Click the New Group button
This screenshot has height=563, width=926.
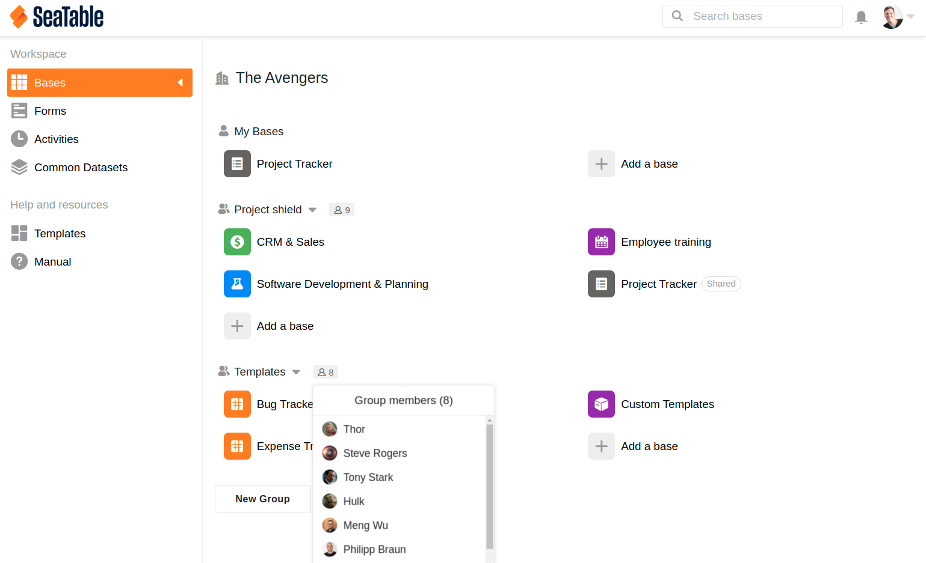pyautogui.click(x=262, y=499)
